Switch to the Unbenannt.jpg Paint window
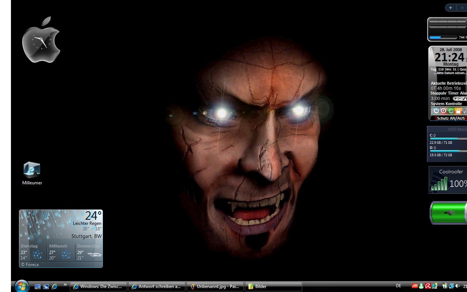The height and width of the screenshot is (292, 467). [215, 287]
